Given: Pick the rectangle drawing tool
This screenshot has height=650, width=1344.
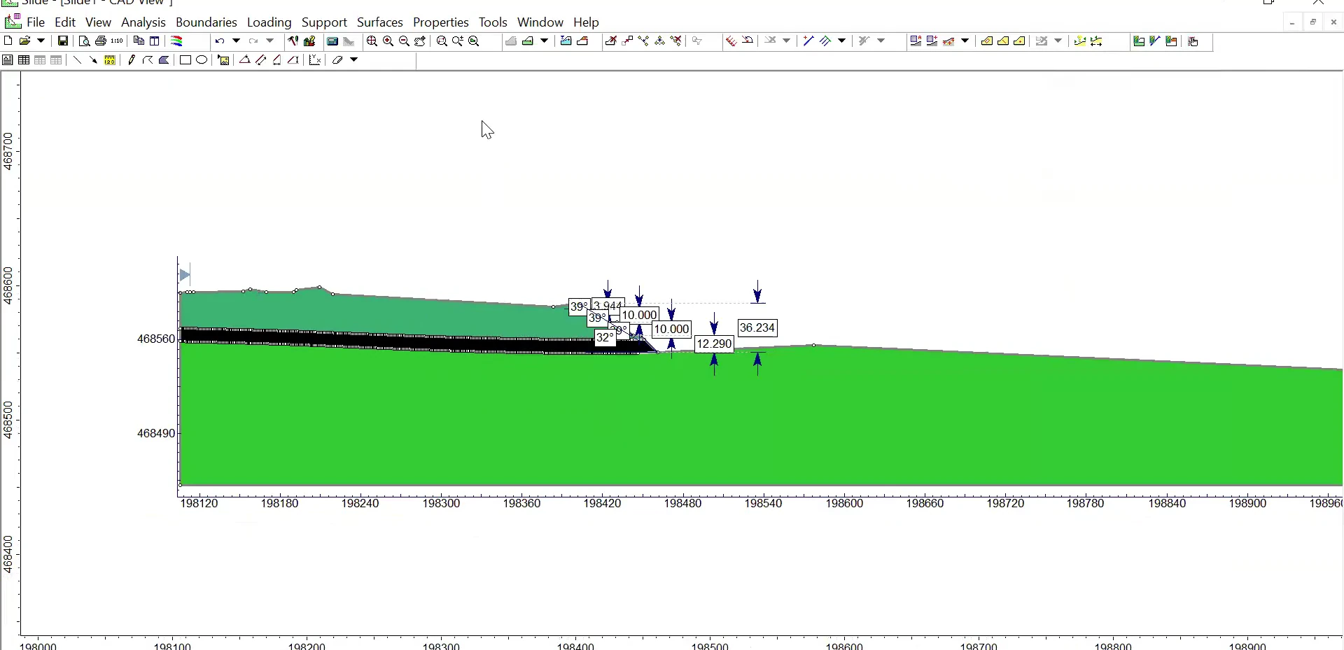Looking at the screenshot, I should [x=185, y=60].
